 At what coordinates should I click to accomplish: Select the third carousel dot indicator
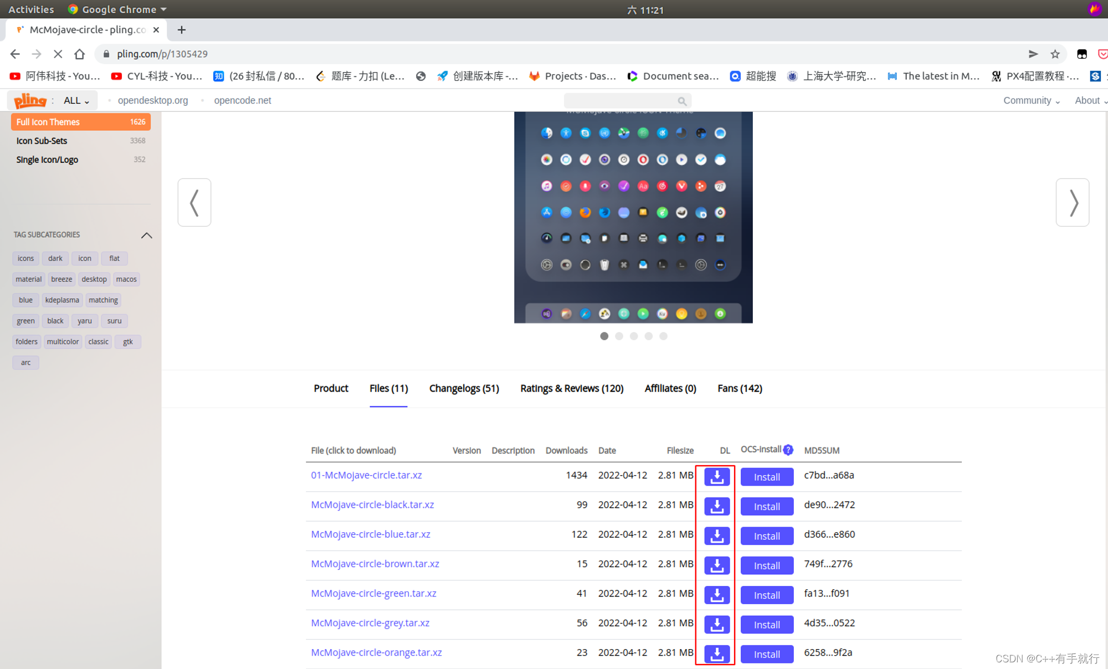pyautogui.click(x=634, y=336)
